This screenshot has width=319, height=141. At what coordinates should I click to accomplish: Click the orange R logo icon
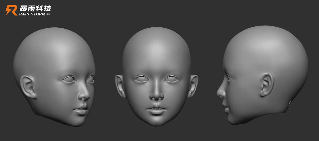click(x=11, y=10)
